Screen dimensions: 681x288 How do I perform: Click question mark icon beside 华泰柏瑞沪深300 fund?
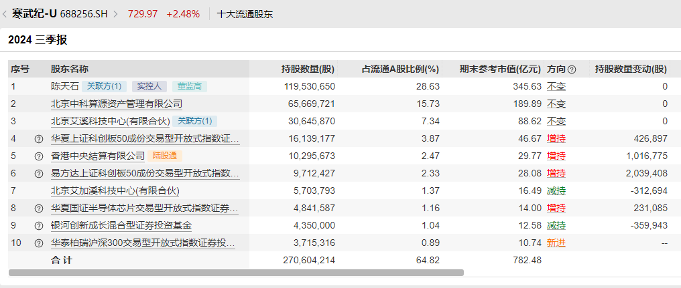click(38, 243)
